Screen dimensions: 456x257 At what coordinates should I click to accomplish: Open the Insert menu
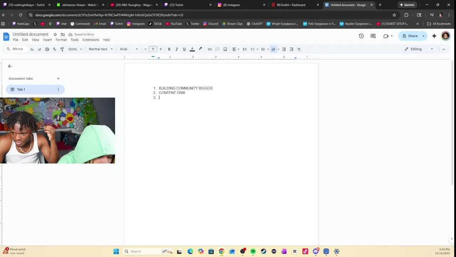click(x=47, y=40)
